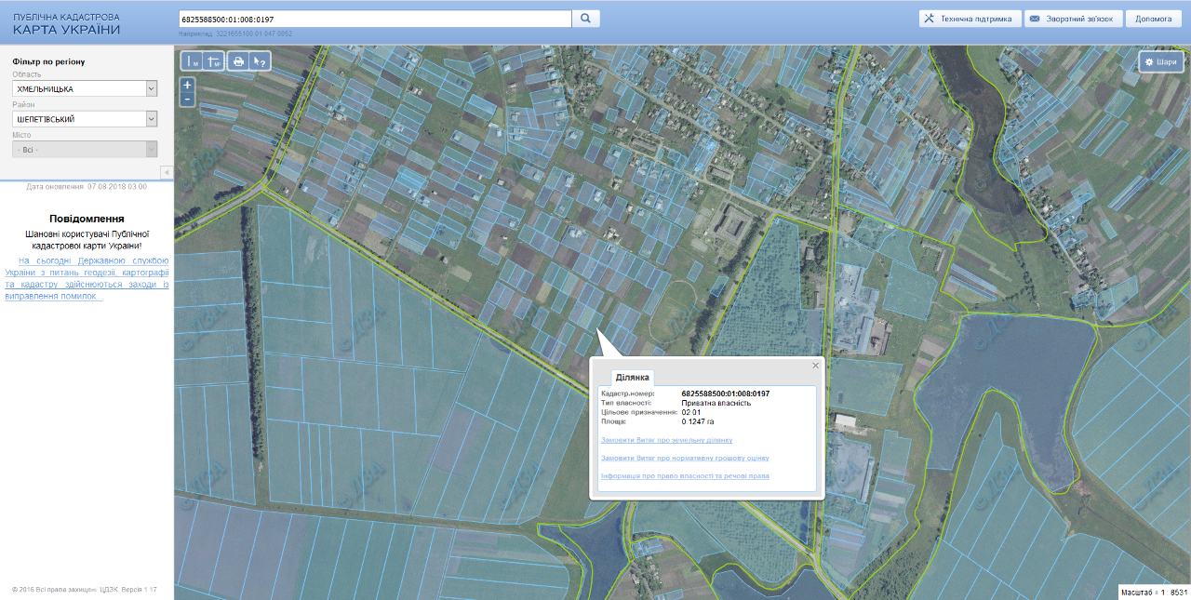1191x600 pixels.
Task: Open the geodesy service notice link
Action: point(87,278)
